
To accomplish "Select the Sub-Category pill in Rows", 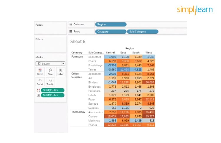I will [x=143, y=32].
